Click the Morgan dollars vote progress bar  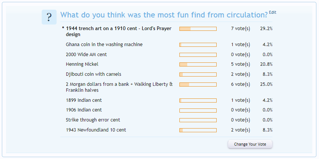pos(198,84)
